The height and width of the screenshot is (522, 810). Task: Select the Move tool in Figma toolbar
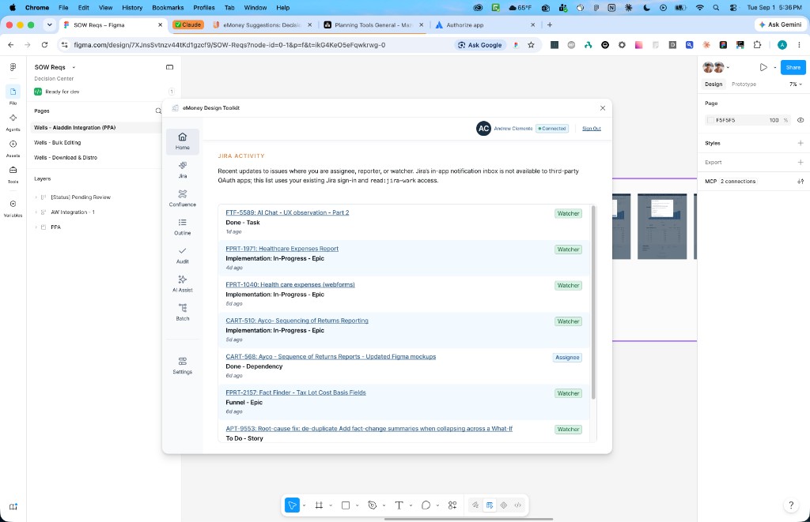[292, 505]
